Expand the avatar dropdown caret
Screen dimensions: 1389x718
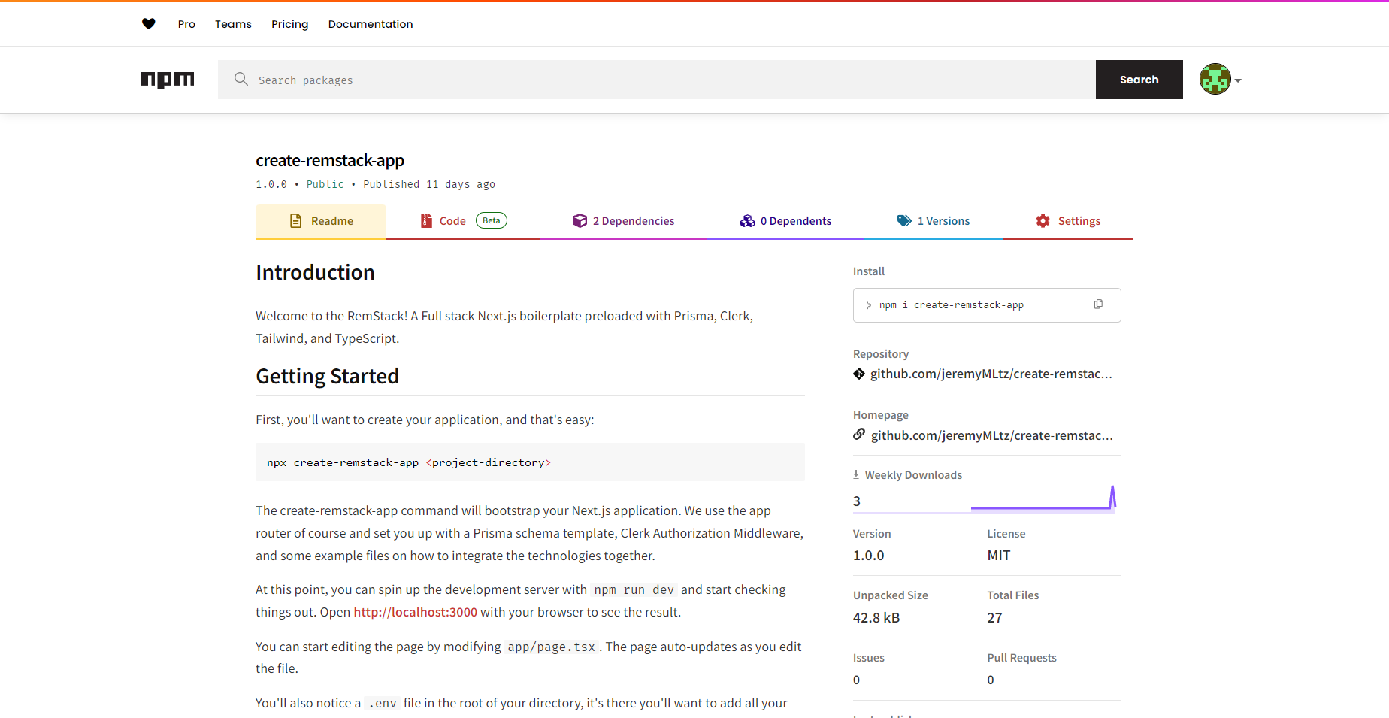1238,80
